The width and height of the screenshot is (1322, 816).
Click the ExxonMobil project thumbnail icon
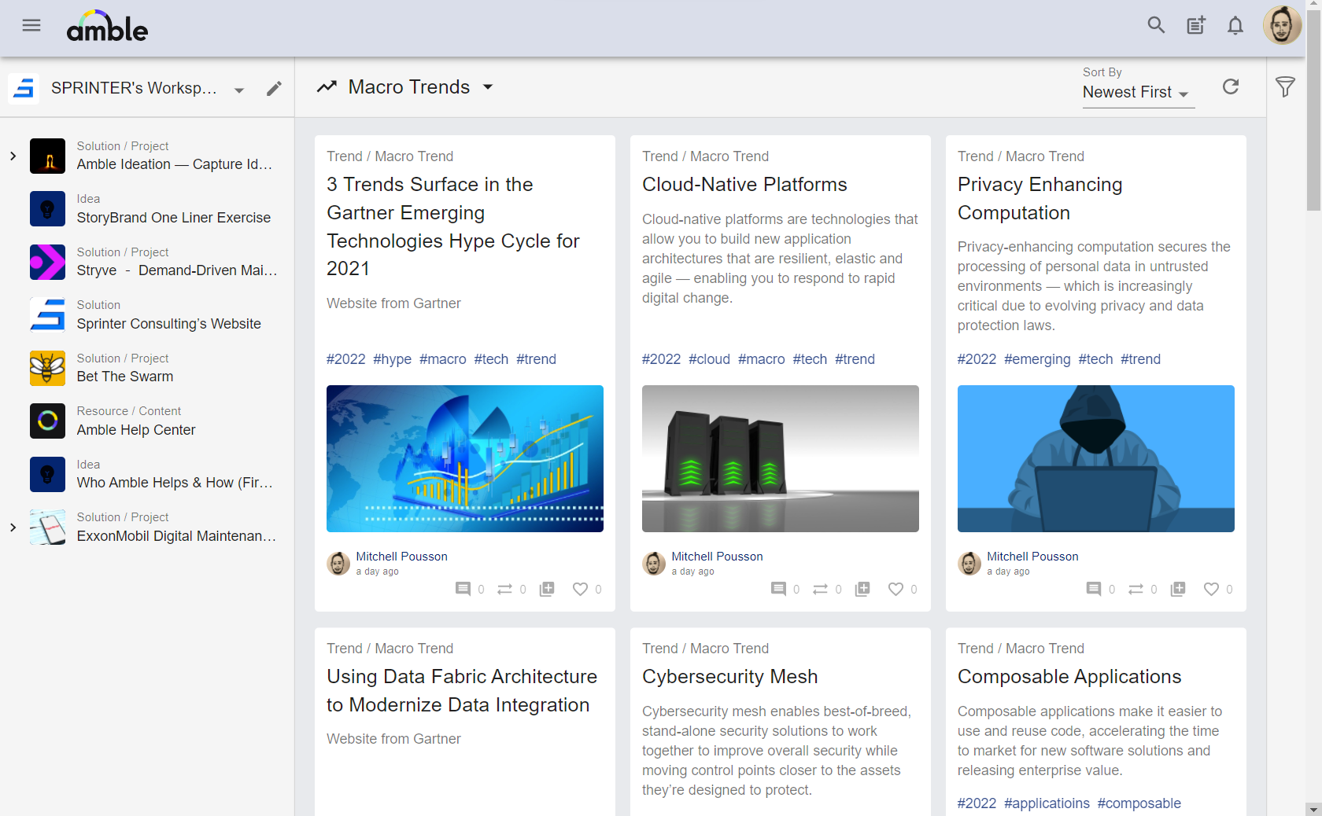point(47,527)
